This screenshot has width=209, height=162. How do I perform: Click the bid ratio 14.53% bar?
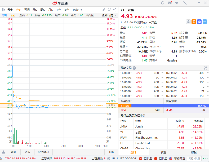pos(125,106)
